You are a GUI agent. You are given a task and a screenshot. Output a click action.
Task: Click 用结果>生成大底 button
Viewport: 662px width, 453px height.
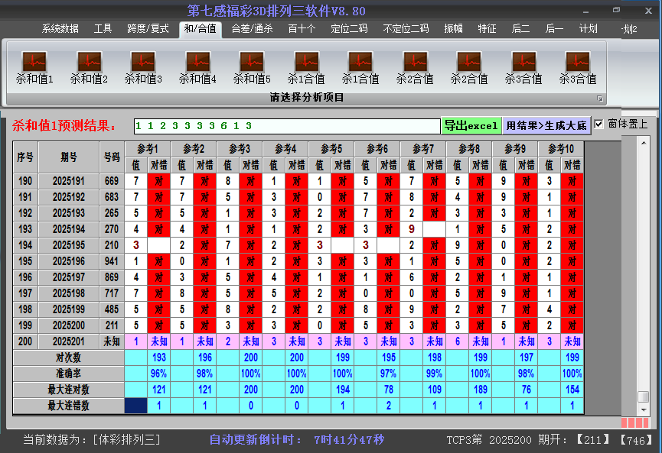click(546, 125)
